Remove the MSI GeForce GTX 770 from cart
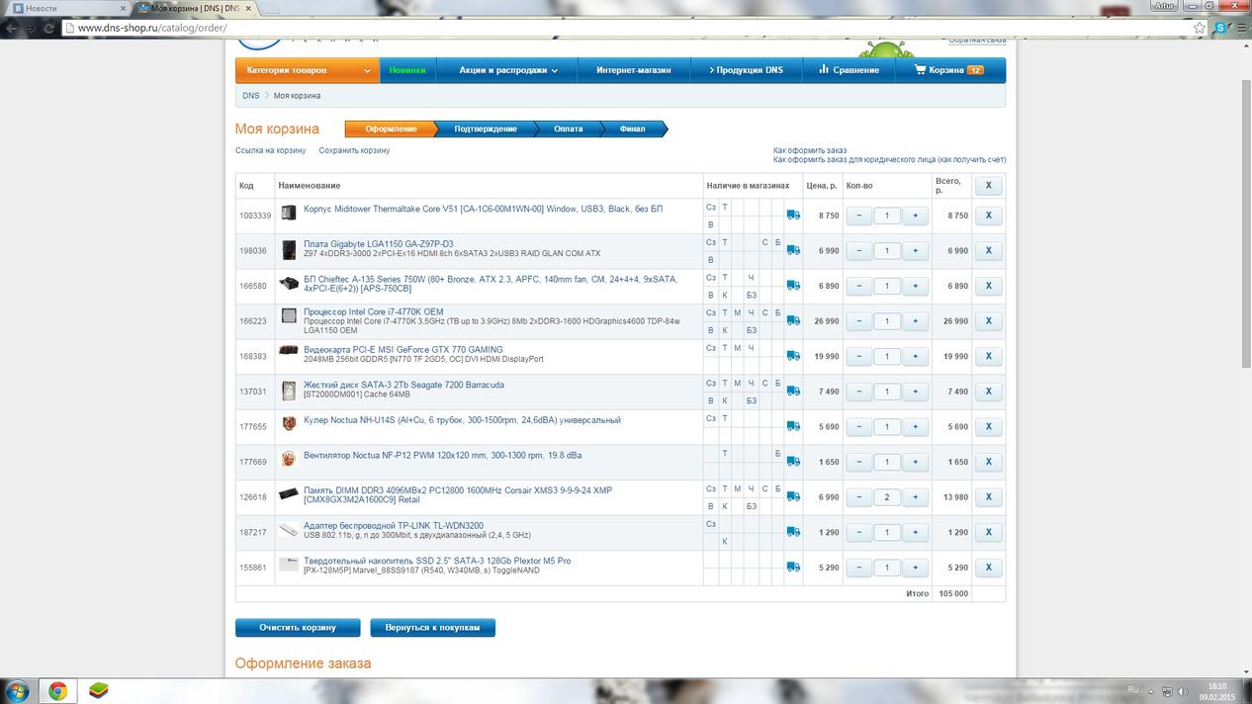1252x704 pixels. (988, 356)
